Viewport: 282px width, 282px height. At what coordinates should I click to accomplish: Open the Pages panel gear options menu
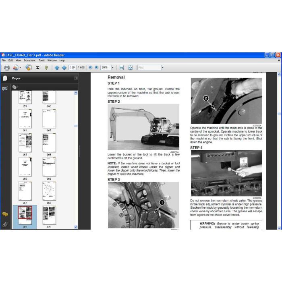point(15,87)
